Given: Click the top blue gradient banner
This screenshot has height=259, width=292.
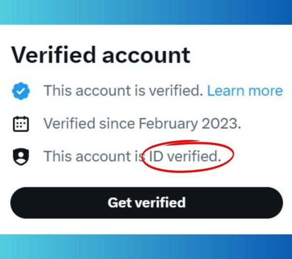Looking at the screenshot, I should [146, 12].
